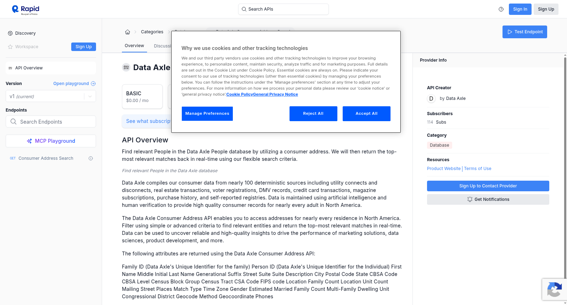Click the Workspace star icon
Image resolution: width=567 pixels, height=305 pixels.
point(10,47)
